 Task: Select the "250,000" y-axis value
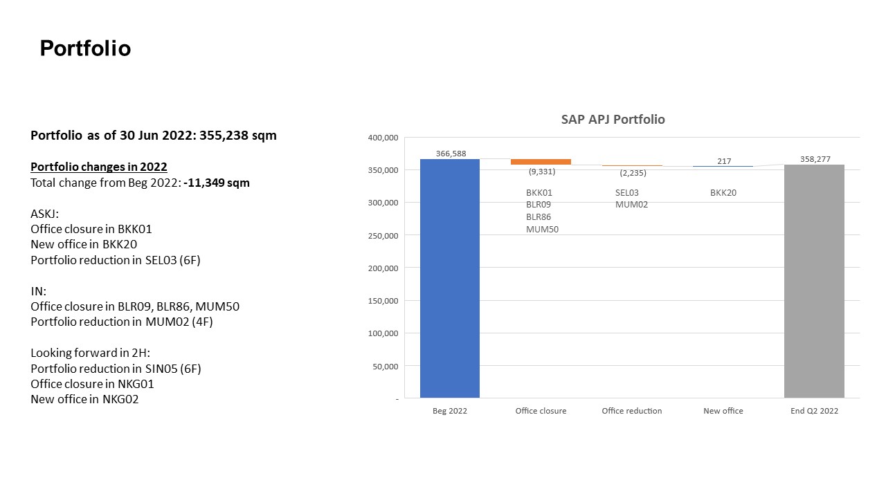(383, 236)
